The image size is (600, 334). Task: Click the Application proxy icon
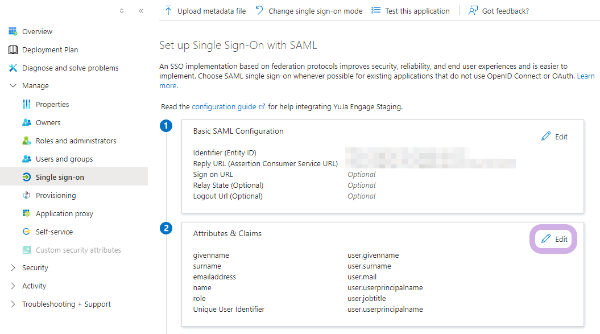(x=26, y=213)
